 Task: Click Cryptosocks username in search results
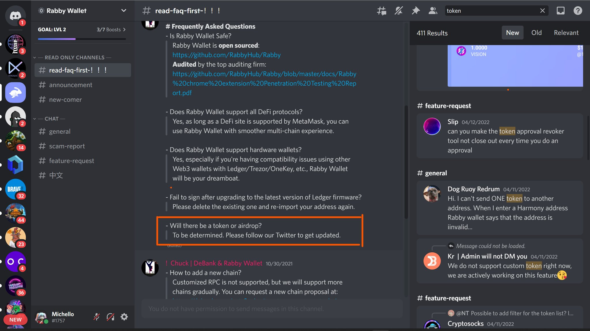pyautogui.click(x=465, y=324)
